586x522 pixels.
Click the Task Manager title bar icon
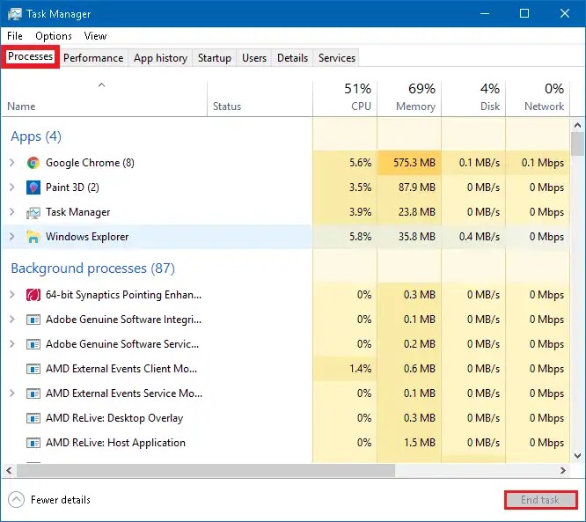(15, 14)
